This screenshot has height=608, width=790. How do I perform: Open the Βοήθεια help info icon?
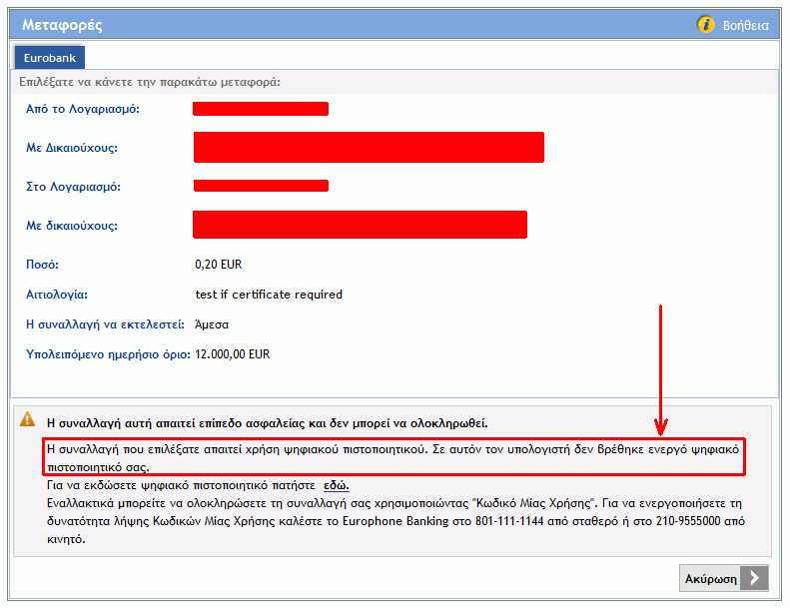coord(705,24)
